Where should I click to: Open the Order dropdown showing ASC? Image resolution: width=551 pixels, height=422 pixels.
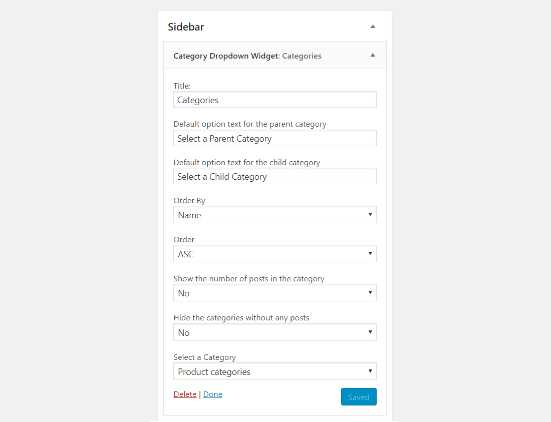pyautogui.click(x=274, y=254)
